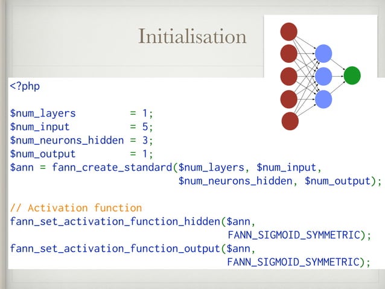The width and height of the screenshot is (385, 289).
Task: Click '$num_neurons_hidden, $num_output);' continuation line
Action: 280,181
